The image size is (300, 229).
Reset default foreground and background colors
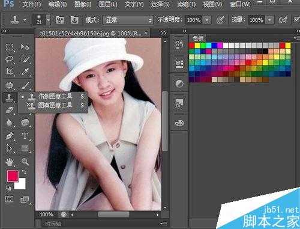coord(8,188)
